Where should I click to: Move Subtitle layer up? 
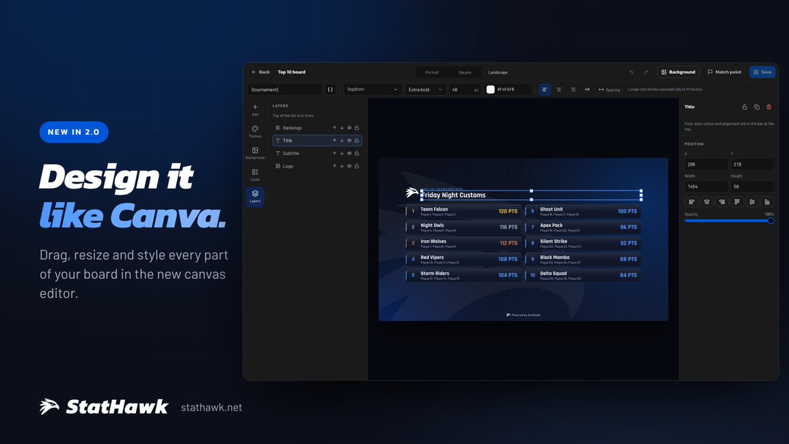coord(335,153)
